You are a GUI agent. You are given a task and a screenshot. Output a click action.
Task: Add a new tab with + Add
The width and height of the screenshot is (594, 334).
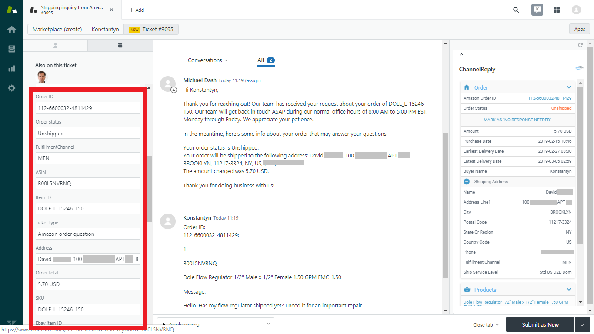point(137,10)
